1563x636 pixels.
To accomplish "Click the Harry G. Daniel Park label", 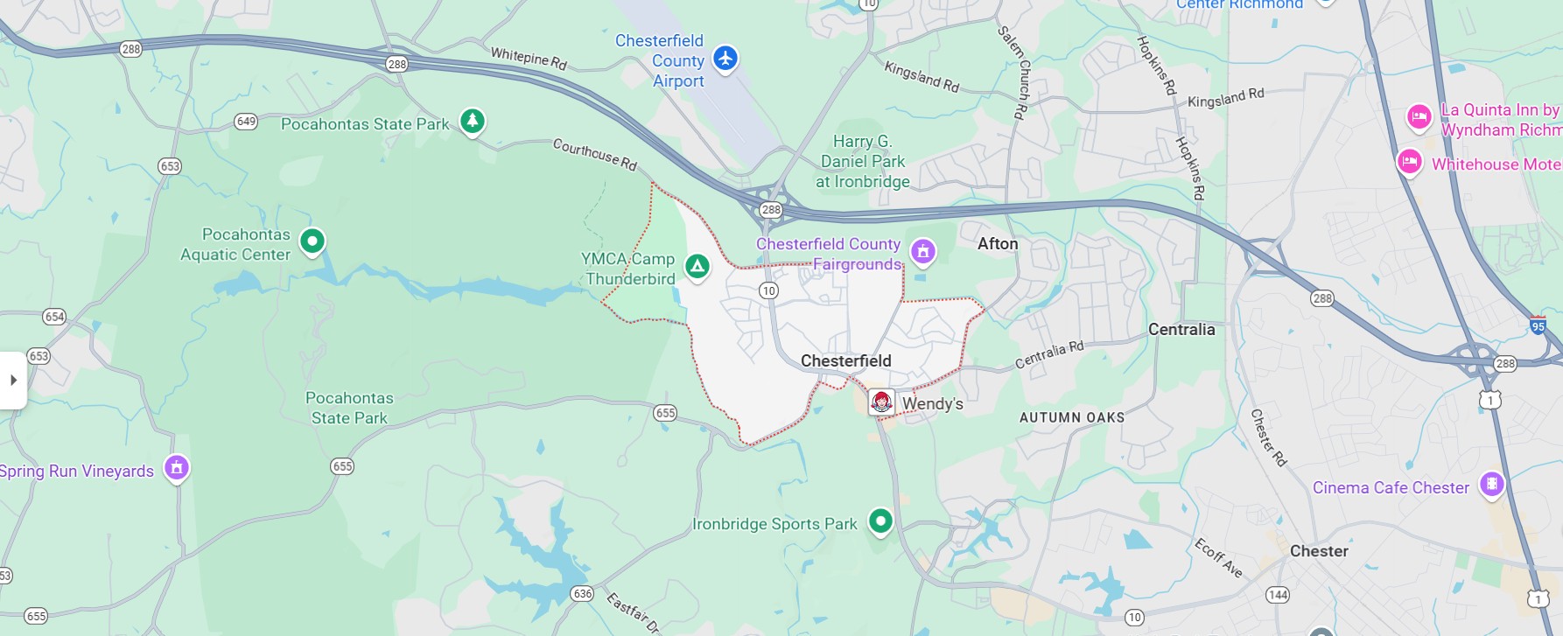I will coord(863,161).
